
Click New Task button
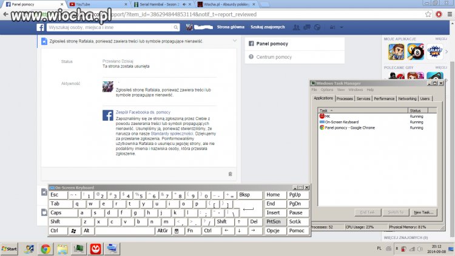(423, 212)
